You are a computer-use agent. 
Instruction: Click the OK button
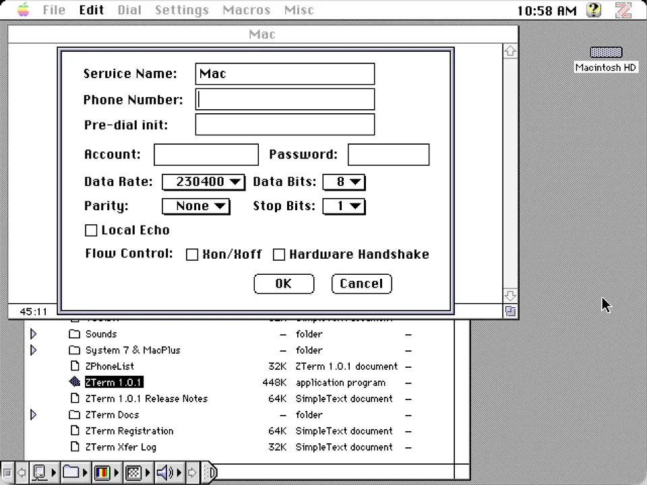284,284
